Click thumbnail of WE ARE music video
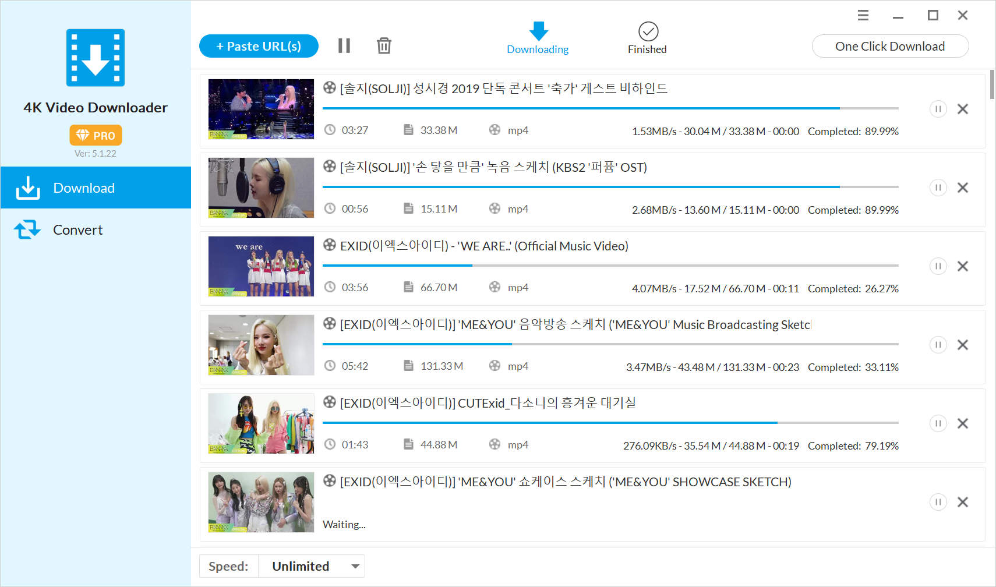This screenshot has height=587, width=996. tap(261, 266)
